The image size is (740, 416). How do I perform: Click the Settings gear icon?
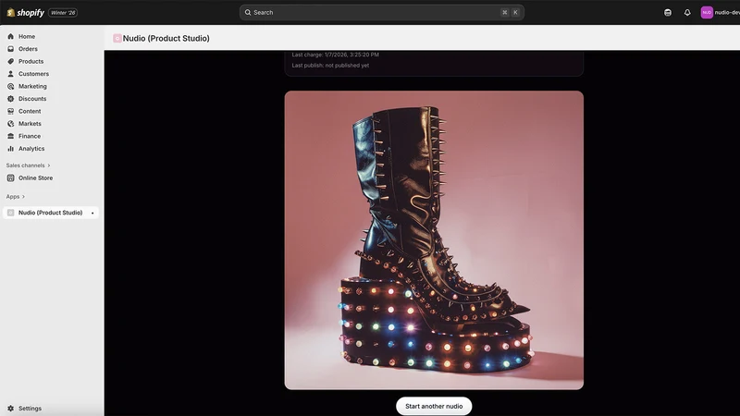pyautogui.click(x=11, y=409)
